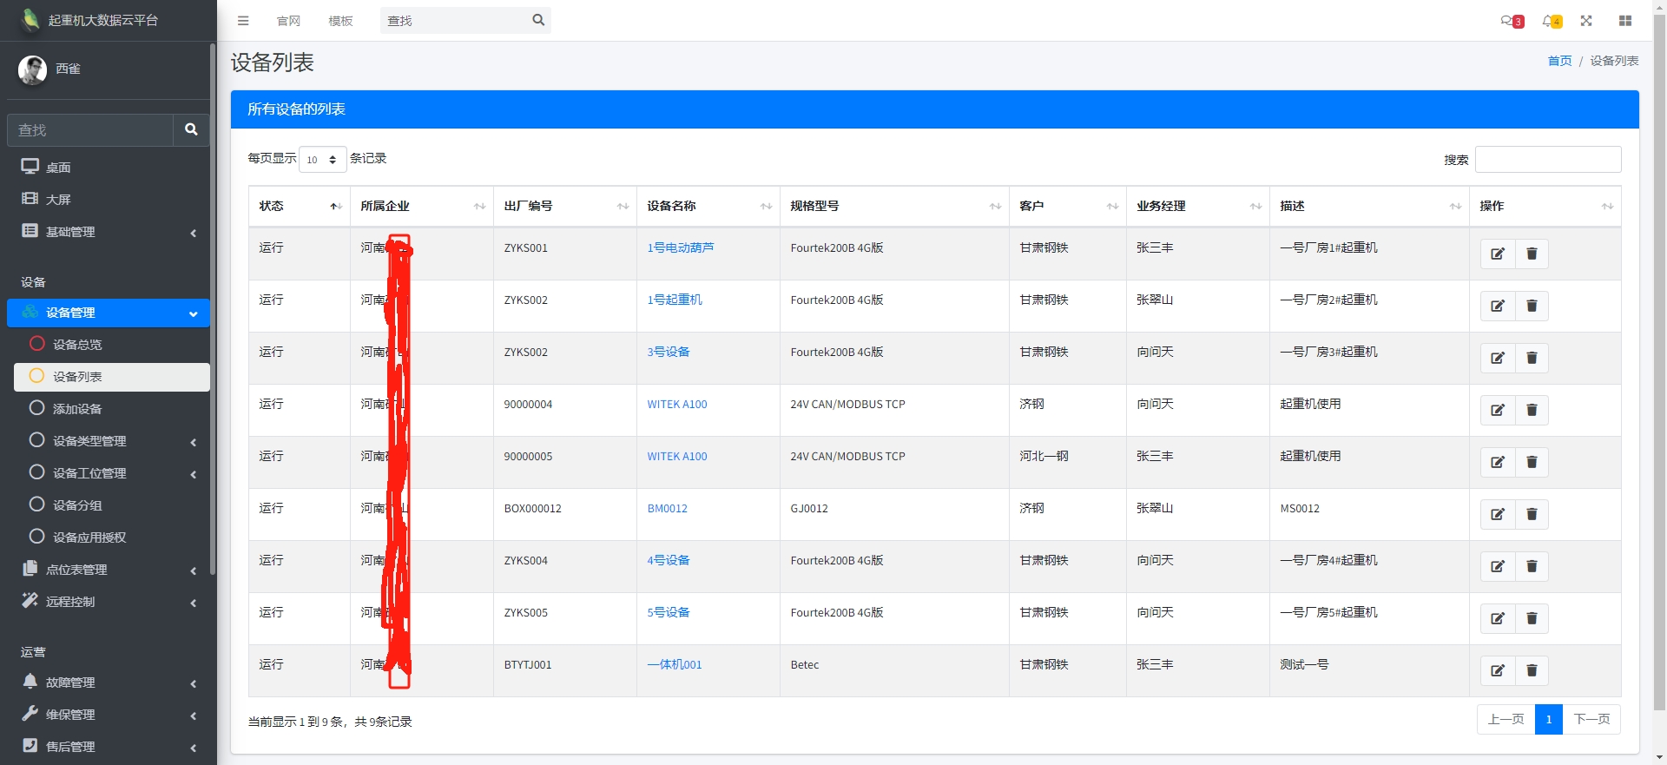Viewport: 1667px width, 765px height.
Task: Expand 维保管理 sidebar menu
Action: pos(109,715)
